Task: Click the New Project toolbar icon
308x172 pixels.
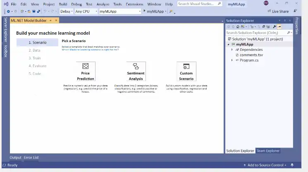Action: click(x=22, y=12)
